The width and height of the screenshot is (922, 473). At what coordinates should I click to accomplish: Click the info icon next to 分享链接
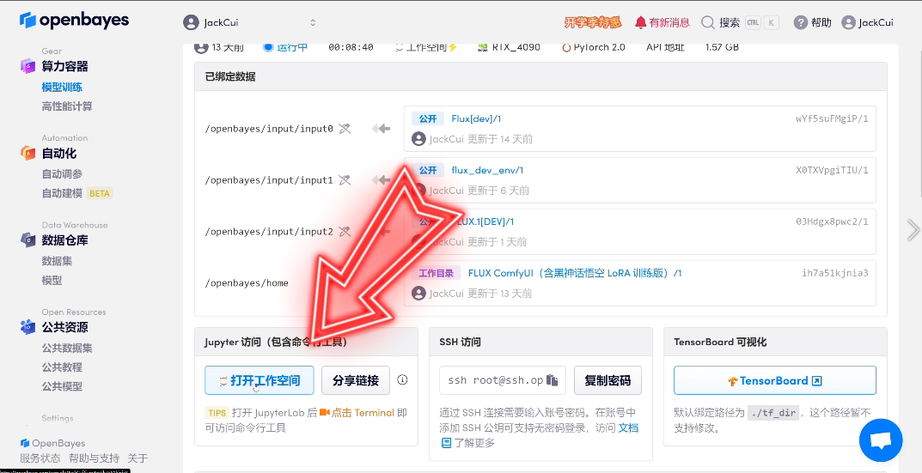click(402, 379)
